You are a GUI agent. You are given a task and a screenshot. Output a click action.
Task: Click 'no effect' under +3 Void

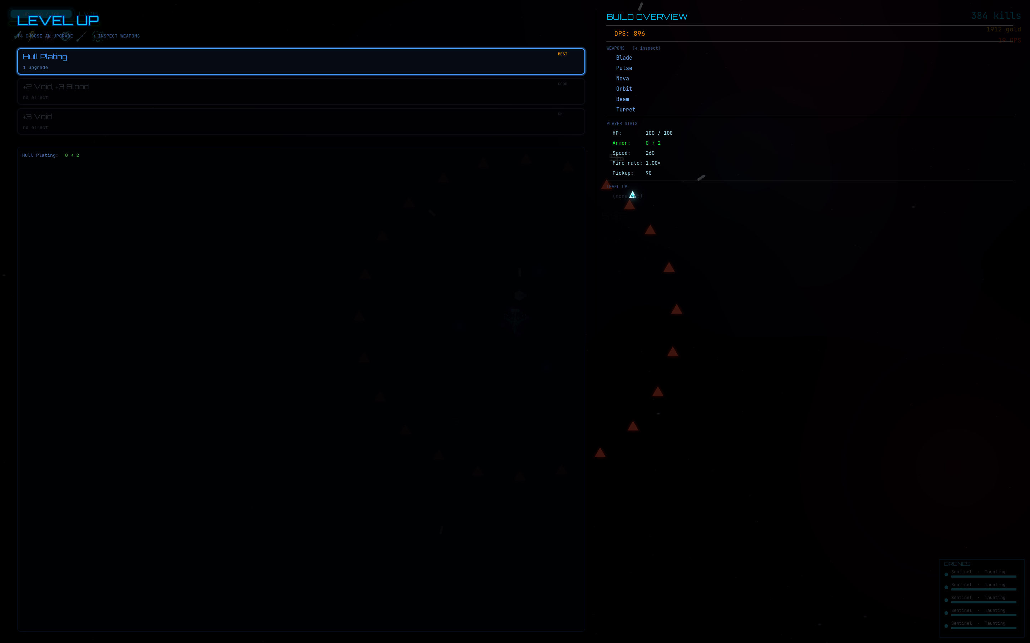pos(35,128)
